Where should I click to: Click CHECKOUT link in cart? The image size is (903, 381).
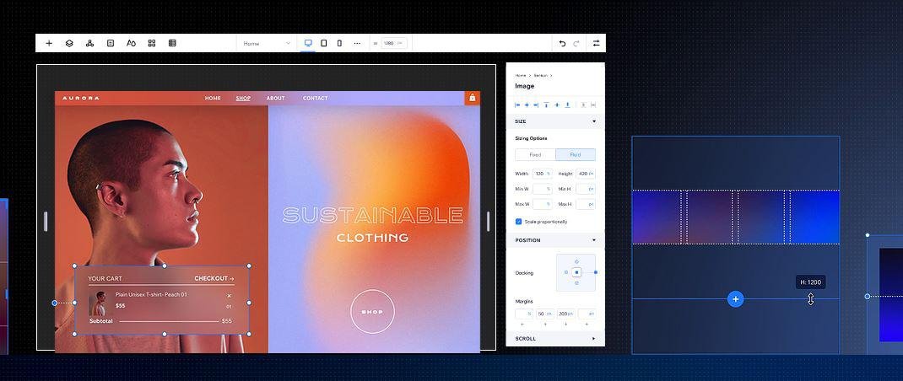coord(214,278)
